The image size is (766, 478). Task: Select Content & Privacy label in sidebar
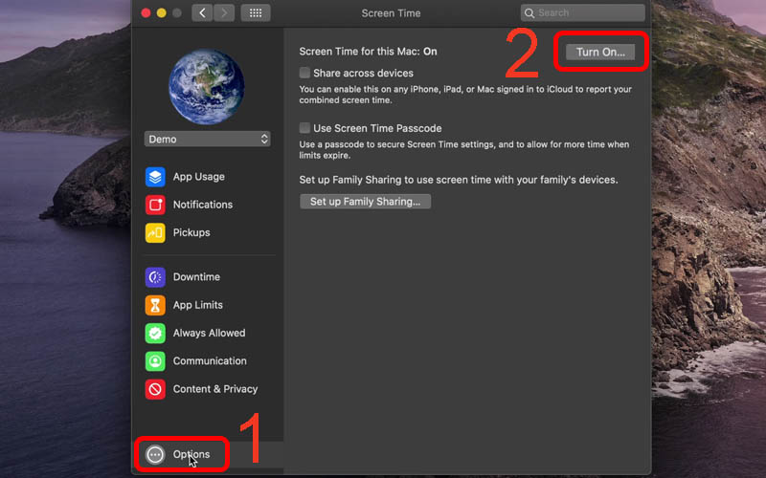point(215,389)
